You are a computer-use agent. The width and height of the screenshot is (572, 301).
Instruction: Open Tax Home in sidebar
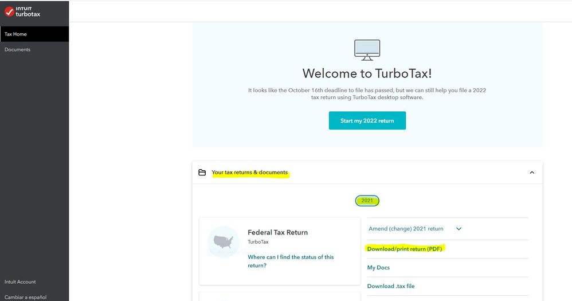click(34, 34)
